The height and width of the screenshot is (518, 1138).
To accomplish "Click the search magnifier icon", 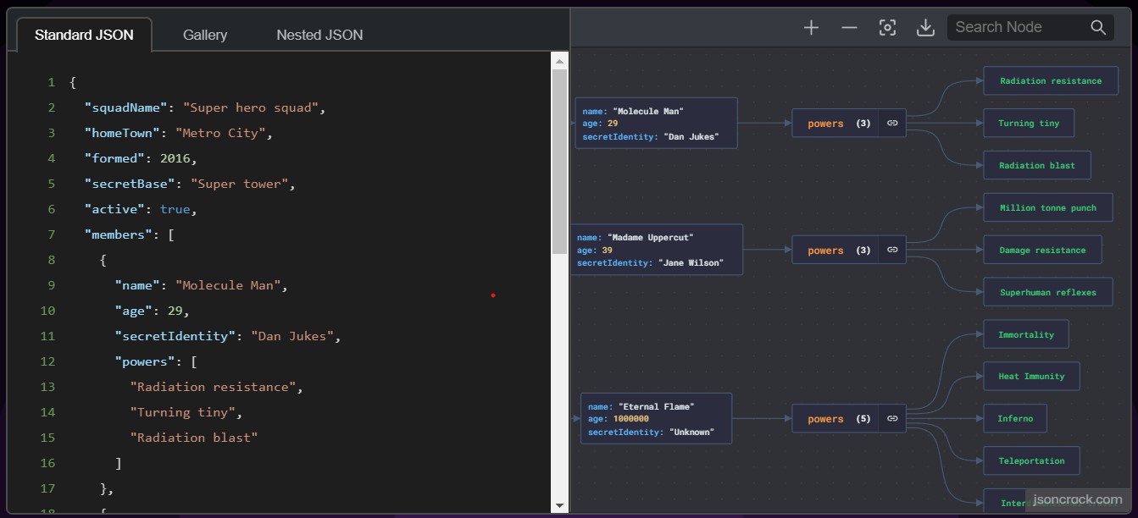I will point(1098,27).
